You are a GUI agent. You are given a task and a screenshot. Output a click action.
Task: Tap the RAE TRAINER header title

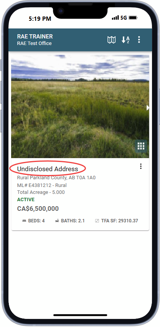pyautogui.click(x=35, y=37)
